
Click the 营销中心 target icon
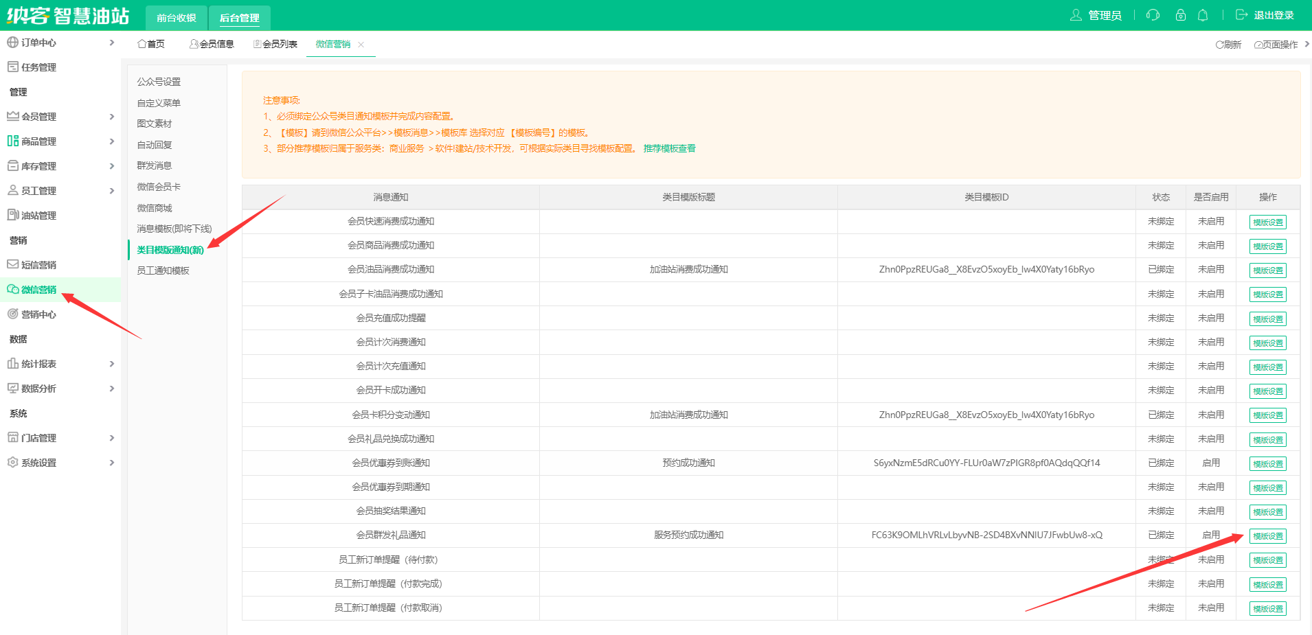pyautogui.click(x=13, y=314)
